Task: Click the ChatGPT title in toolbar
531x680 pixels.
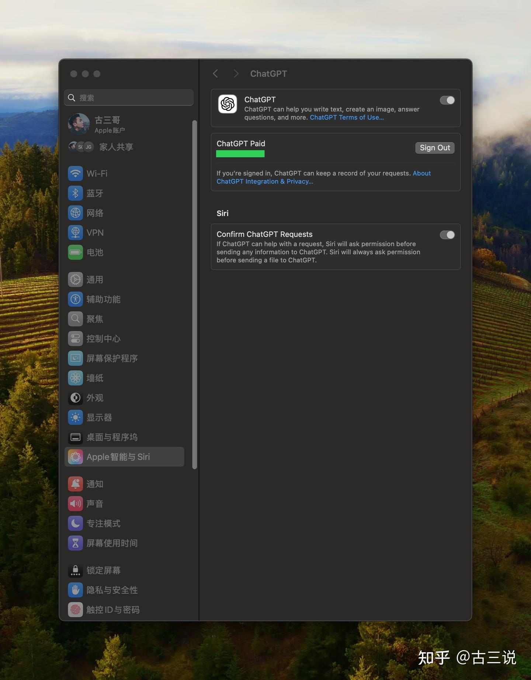Action: click(x=268, y=74)
